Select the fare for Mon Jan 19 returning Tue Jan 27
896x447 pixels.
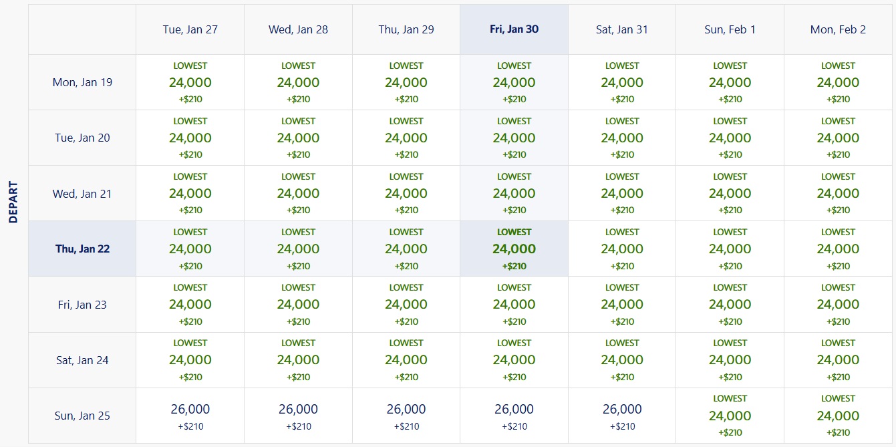click(190, 82)
